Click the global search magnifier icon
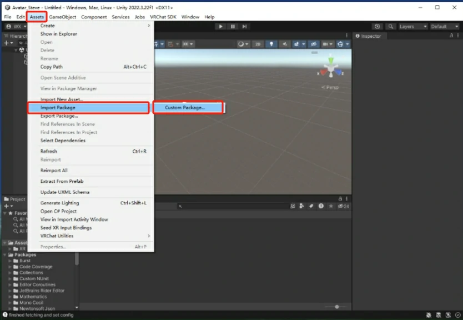 point(391,26)
